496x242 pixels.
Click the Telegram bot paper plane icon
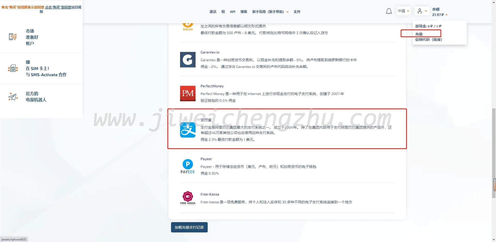pos(13,97)
